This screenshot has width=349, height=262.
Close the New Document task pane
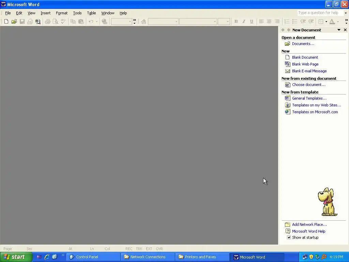[345, 30]
